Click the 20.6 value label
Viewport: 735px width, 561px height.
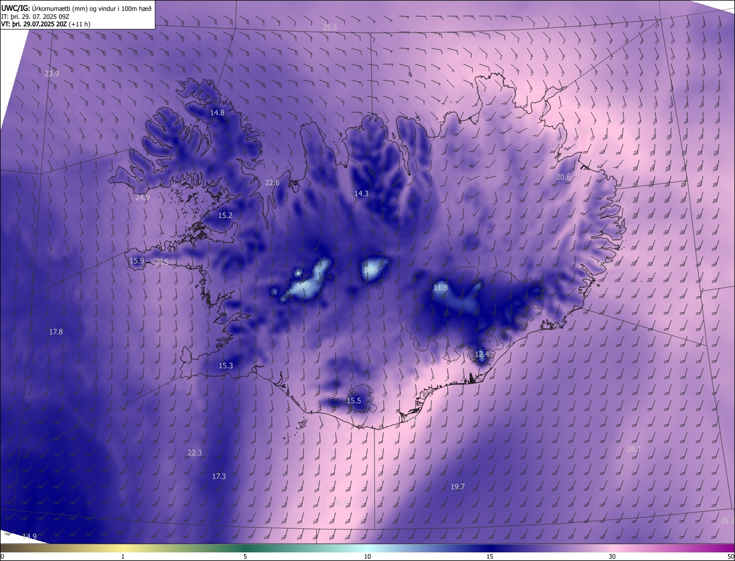(563, 177)
